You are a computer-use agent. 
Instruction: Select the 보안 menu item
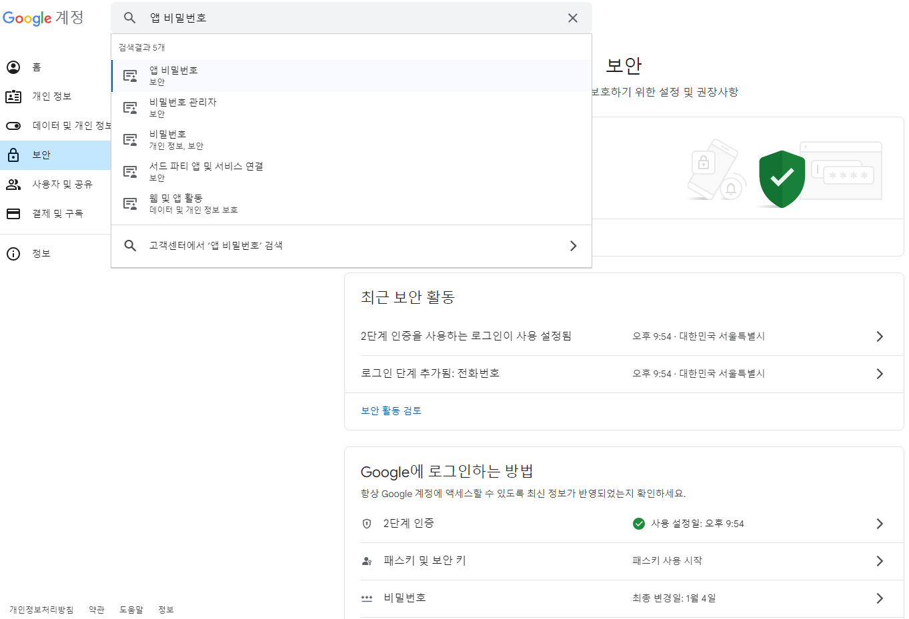(x=55, y=155)
